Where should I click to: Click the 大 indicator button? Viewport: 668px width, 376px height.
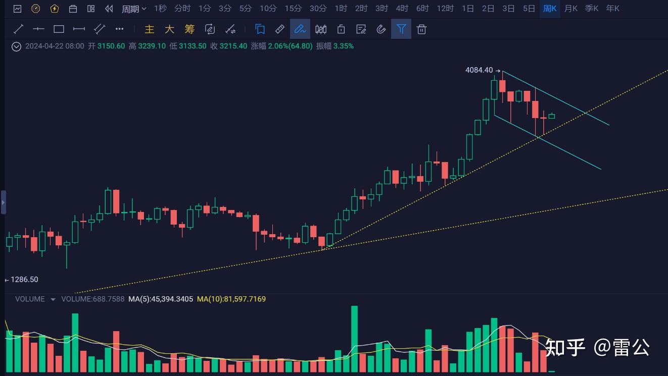[169, 29]
